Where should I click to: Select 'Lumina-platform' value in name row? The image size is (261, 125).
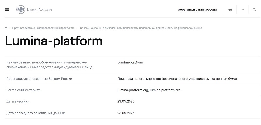coord(130,62)
